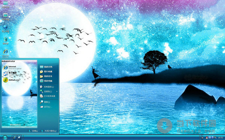Click the QQ penguin tray icon
The image size is (225, 140).
(x=207, y=138)
